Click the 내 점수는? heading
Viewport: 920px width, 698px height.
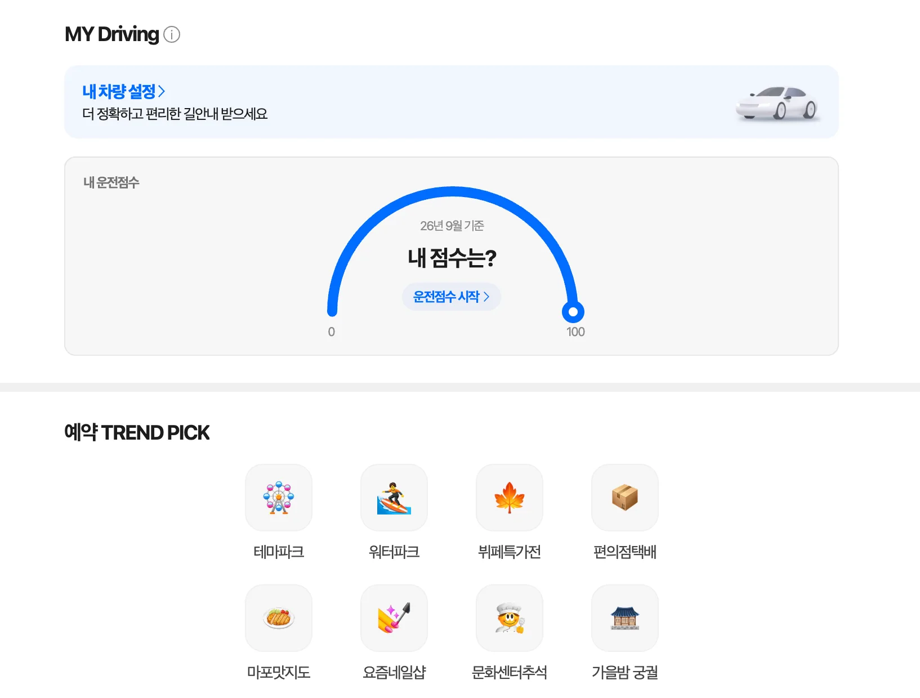coord(452,258)
